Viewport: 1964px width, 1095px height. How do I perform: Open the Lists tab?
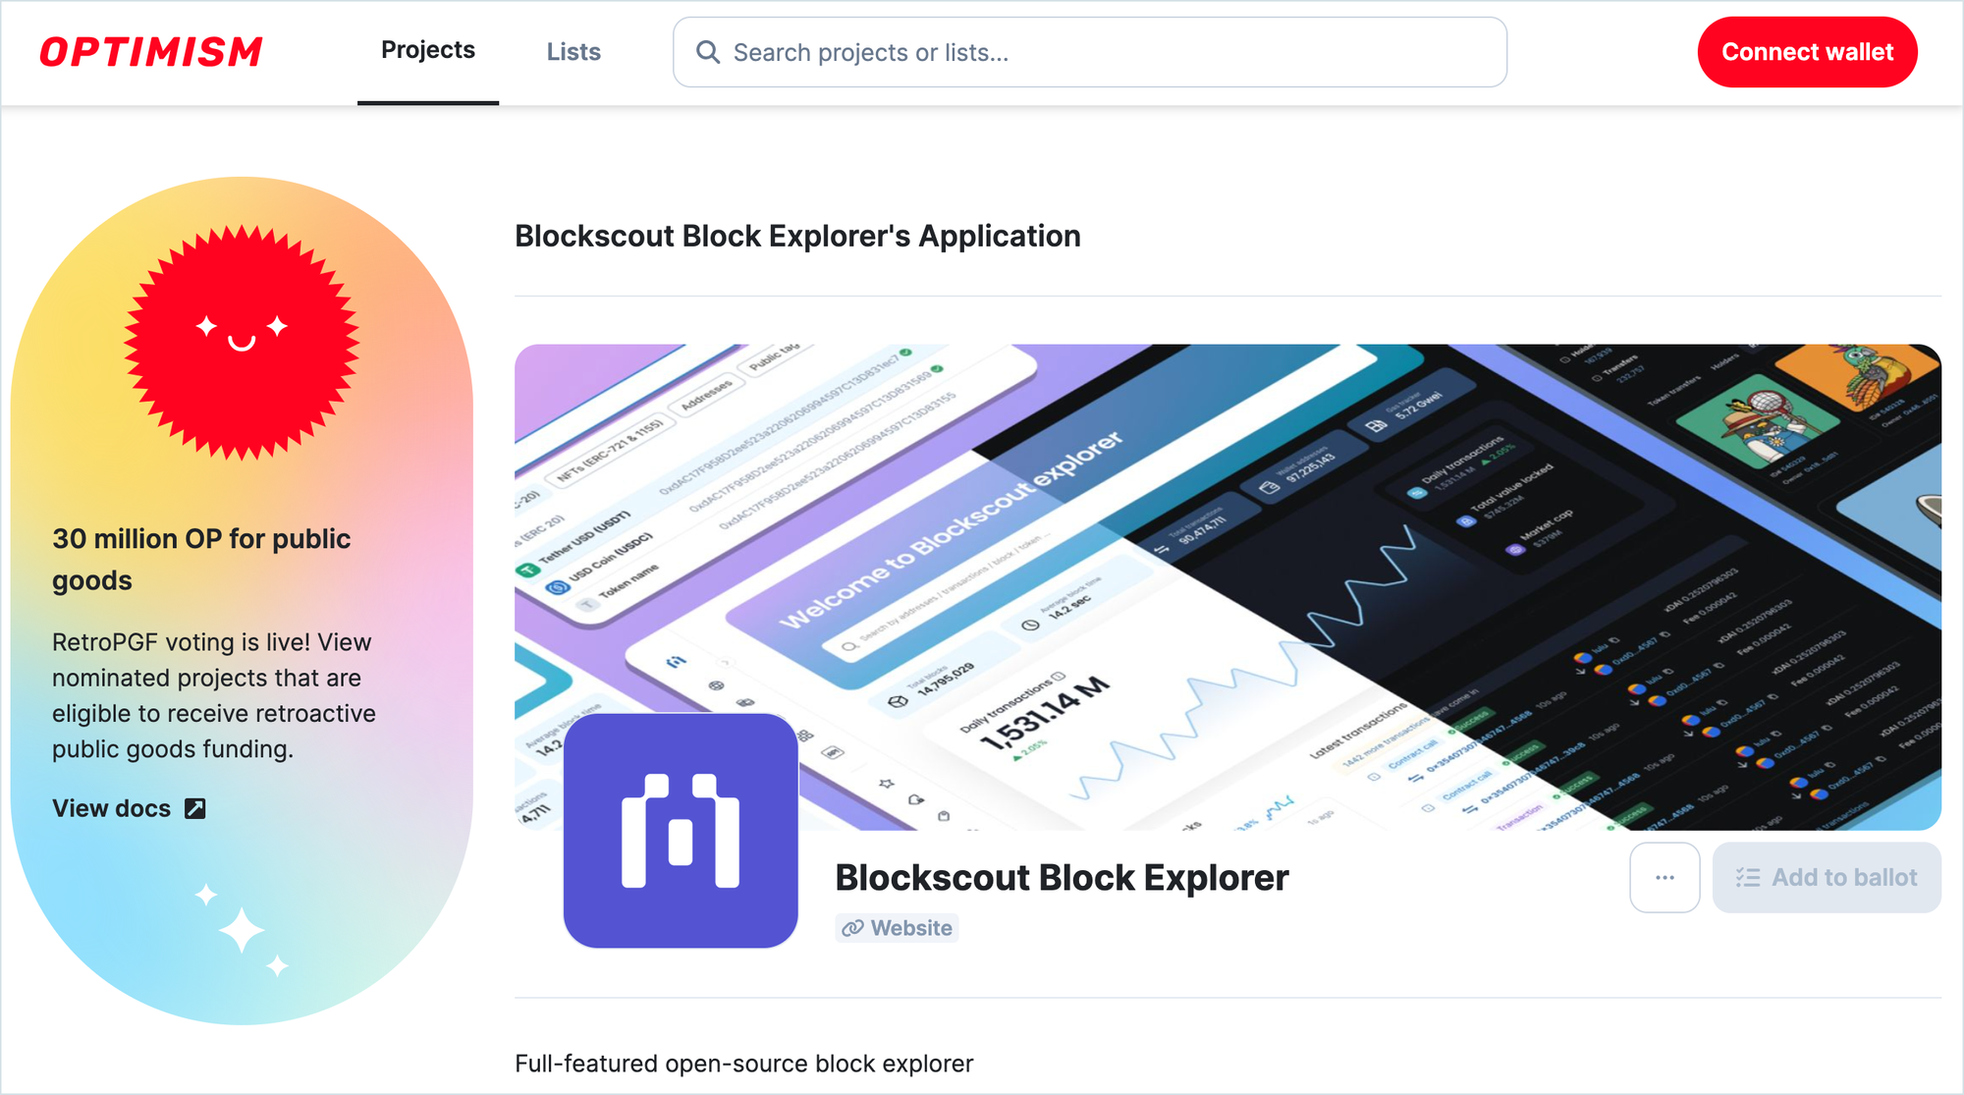pyautogui.click(x=573, y=52)
